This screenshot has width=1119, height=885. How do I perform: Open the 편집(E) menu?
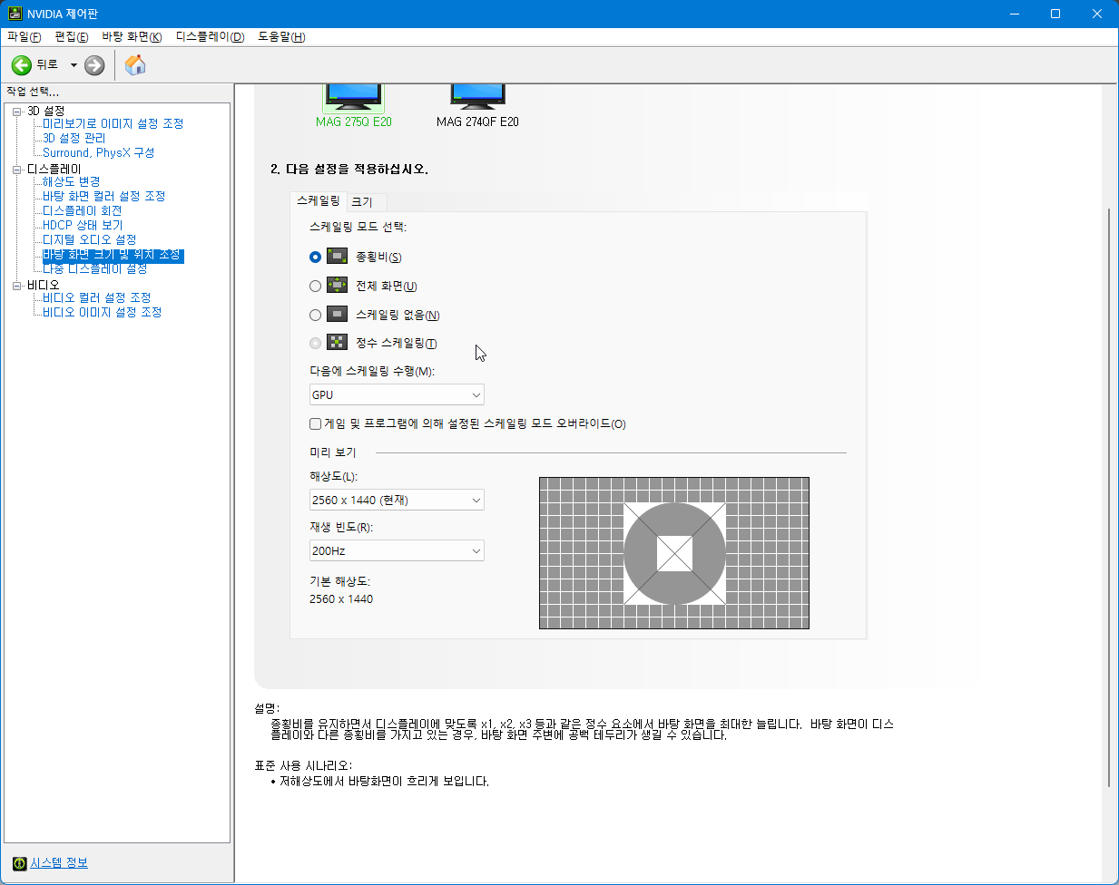pos(72,37)
